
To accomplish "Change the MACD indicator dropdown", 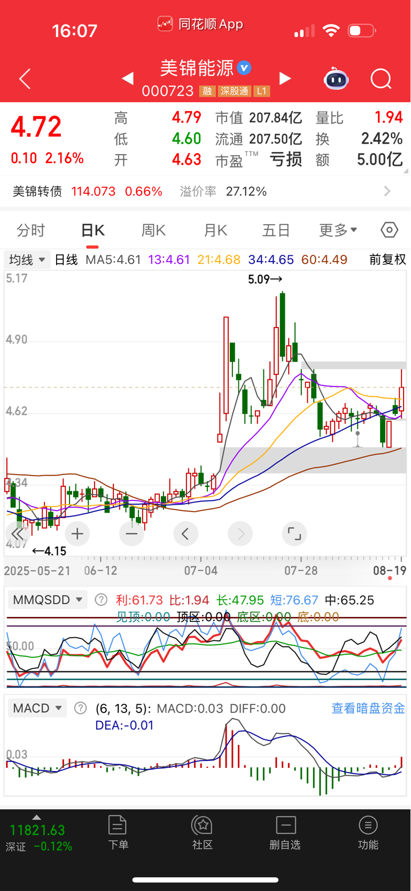I will [37, 709].
